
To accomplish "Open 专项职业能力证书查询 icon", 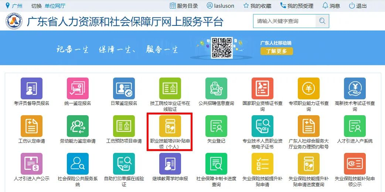I will tap(309, 88).
